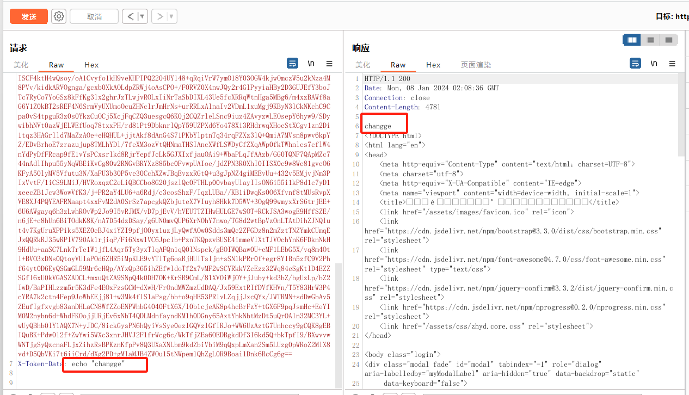Open request panel hamburger menu
Viewport: 689px width, 395px height.
(329, 63)
